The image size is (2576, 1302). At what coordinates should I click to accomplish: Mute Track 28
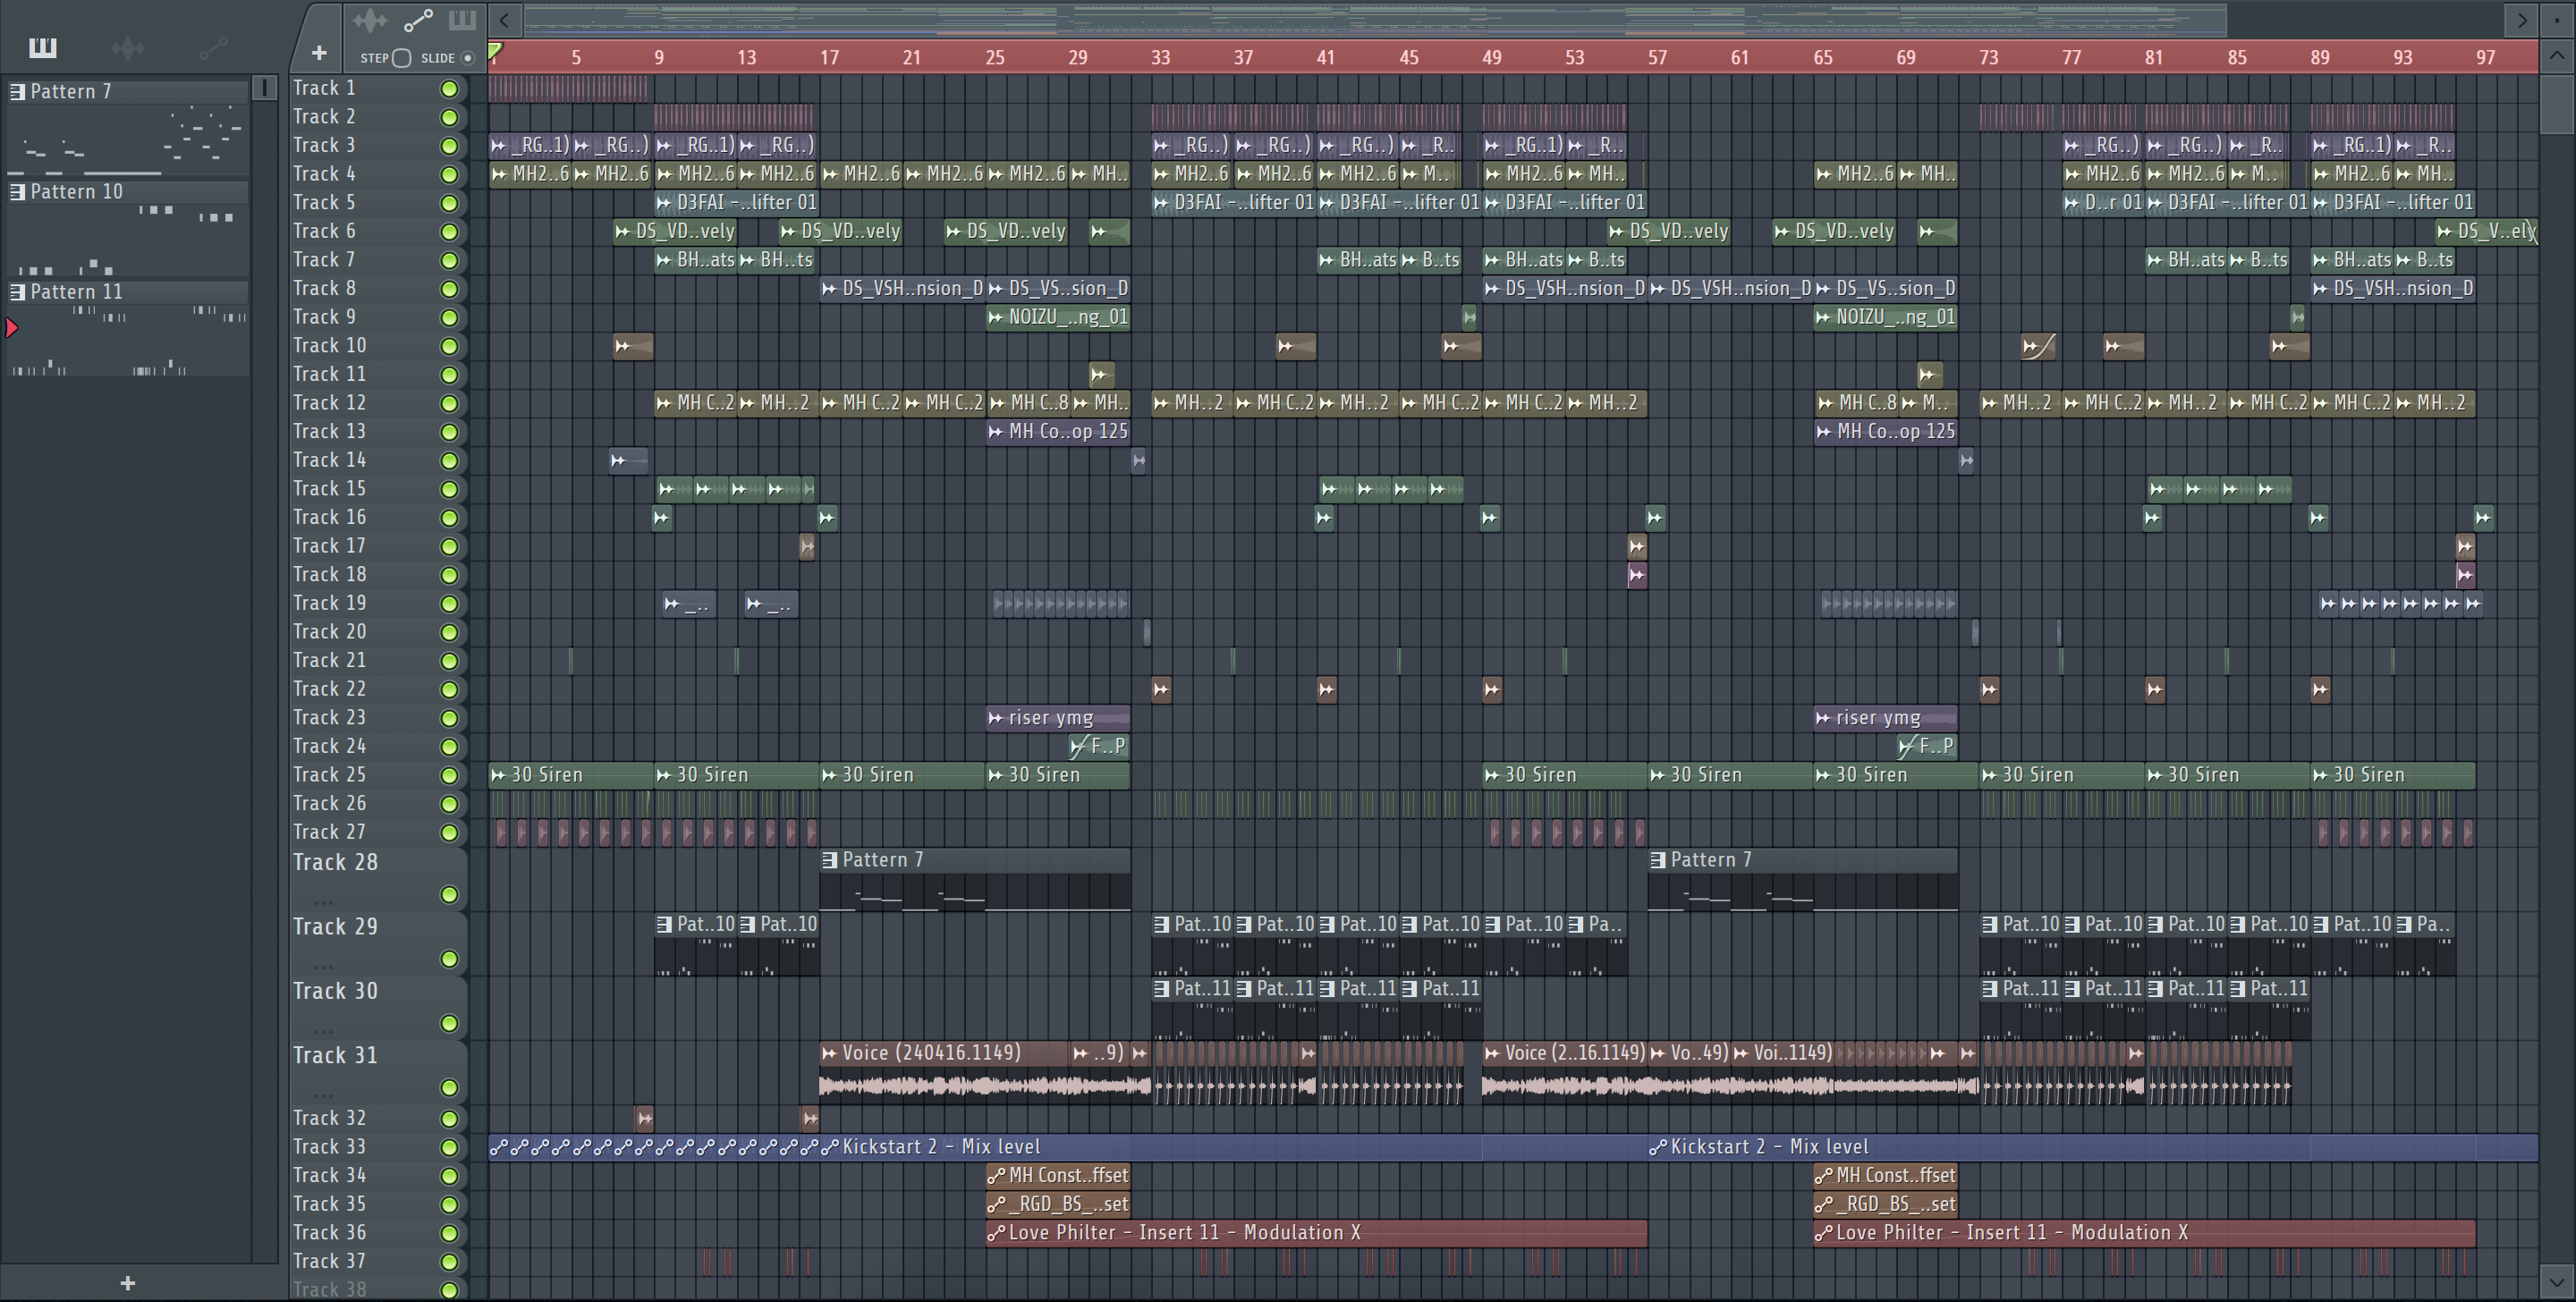(x=450, y=895)
